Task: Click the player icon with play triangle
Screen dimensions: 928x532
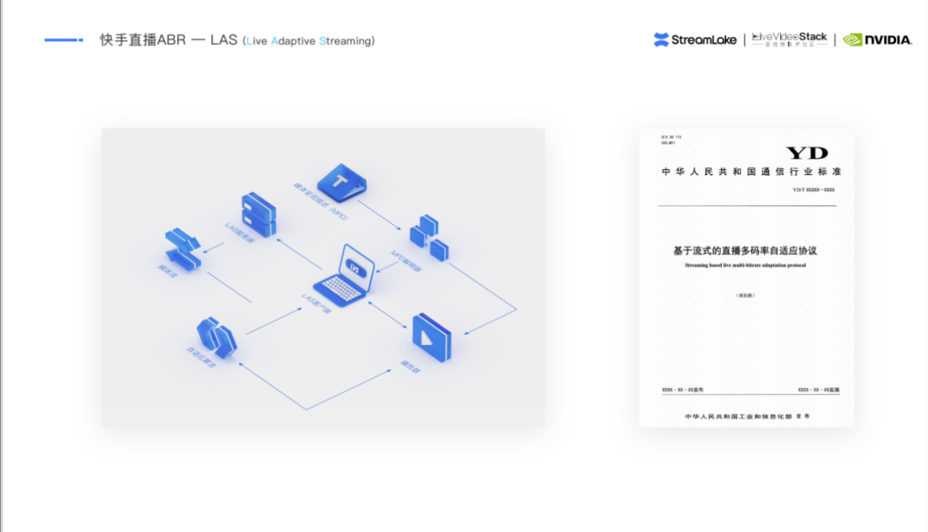Action: tap(432, 336)
